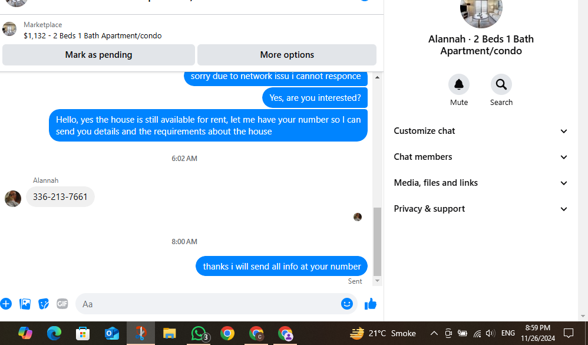Screen dimensions: 588x345
Task: Open more actions plus icon
Action: (x=6, y=304)
